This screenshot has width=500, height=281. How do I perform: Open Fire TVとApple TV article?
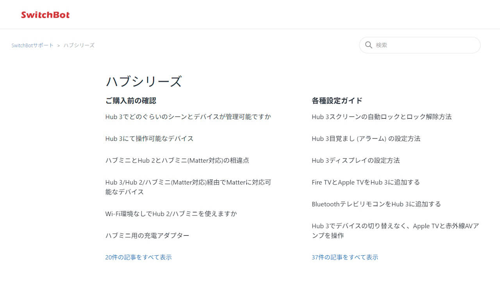click(366, 182)
